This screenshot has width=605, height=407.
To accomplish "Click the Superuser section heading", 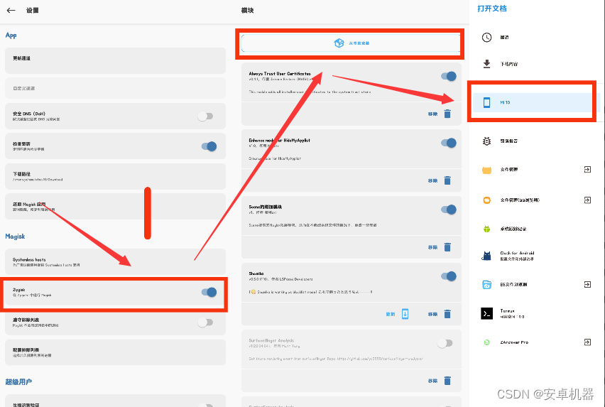I will pyautogui.click(x=18, y=382).
